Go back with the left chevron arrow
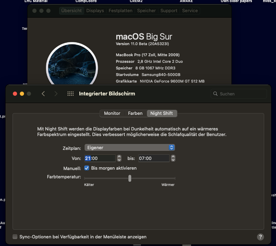Viewport: 276px width, 246px height. (43, 94)
